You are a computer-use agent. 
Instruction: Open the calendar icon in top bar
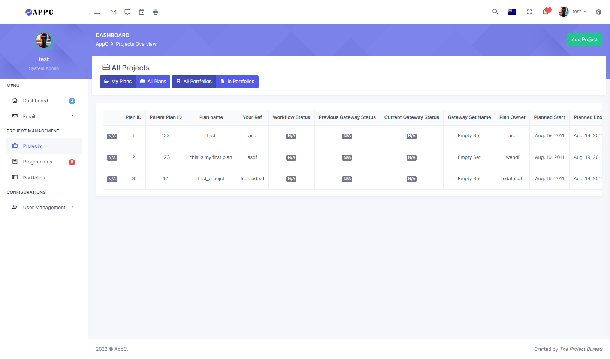click(142, 12)
